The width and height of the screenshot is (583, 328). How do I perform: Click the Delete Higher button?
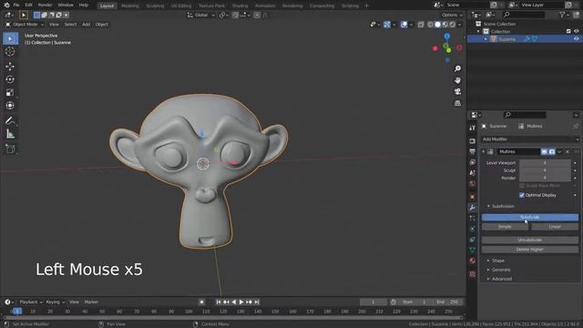pyautogui.click(x=530, y=250)
